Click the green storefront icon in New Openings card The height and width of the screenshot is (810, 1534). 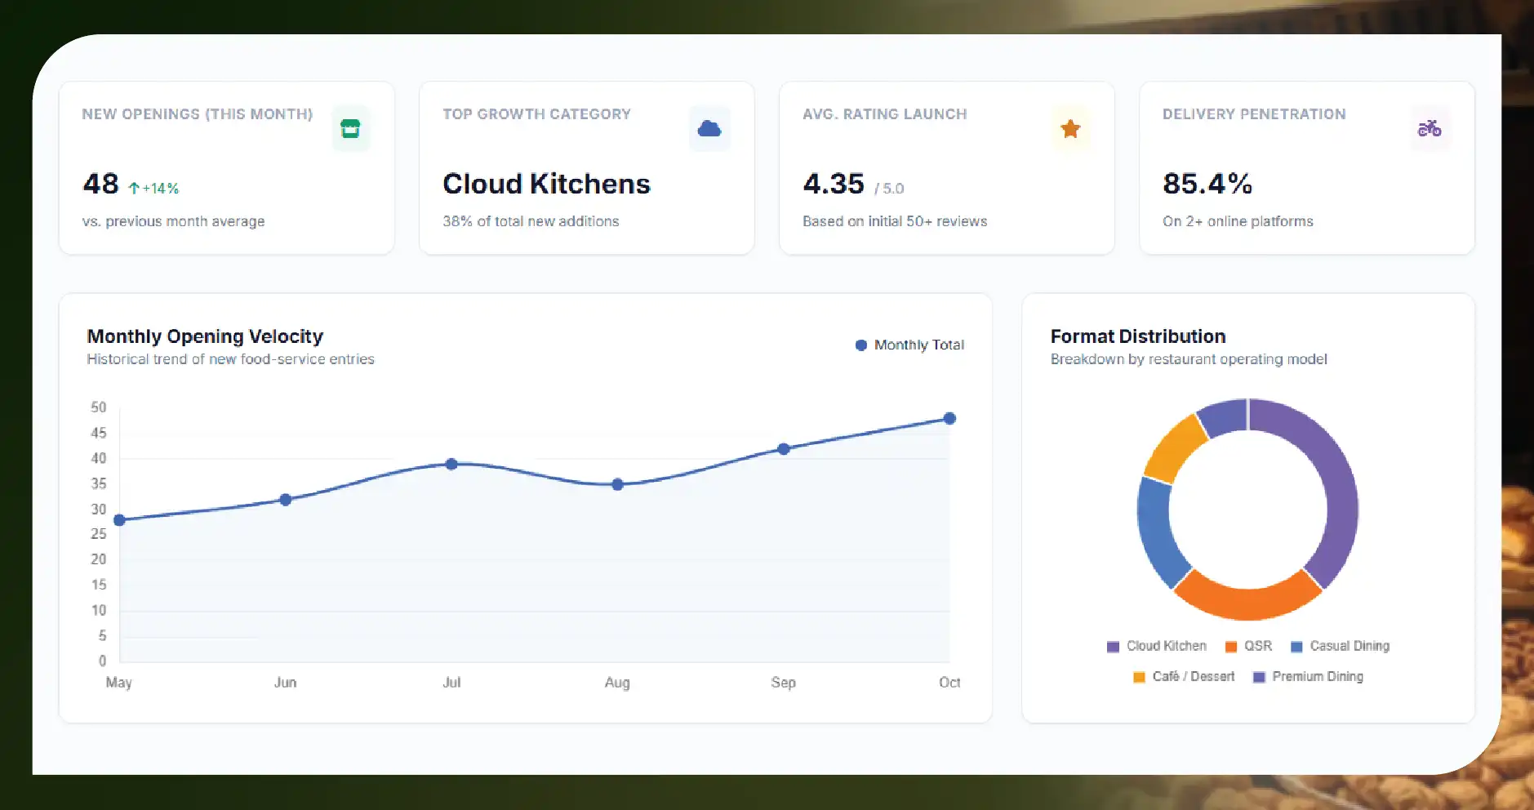pyautogui.click(x=350, y=128)
